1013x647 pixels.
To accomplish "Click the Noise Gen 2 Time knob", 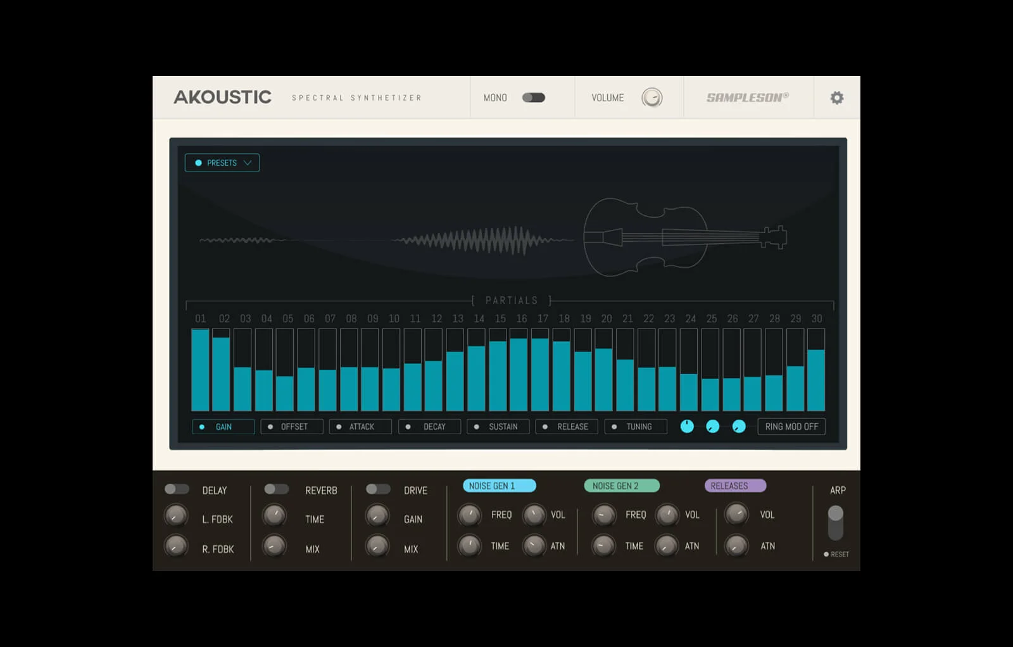I will [603, 545].
